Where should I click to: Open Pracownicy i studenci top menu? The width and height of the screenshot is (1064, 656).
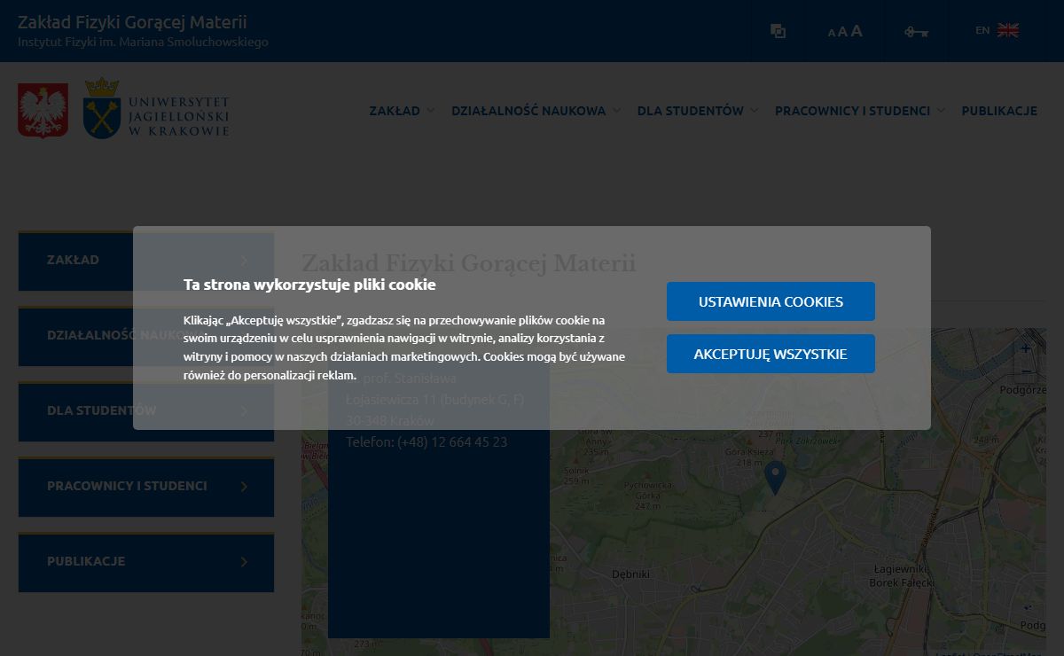click(852, 111)
